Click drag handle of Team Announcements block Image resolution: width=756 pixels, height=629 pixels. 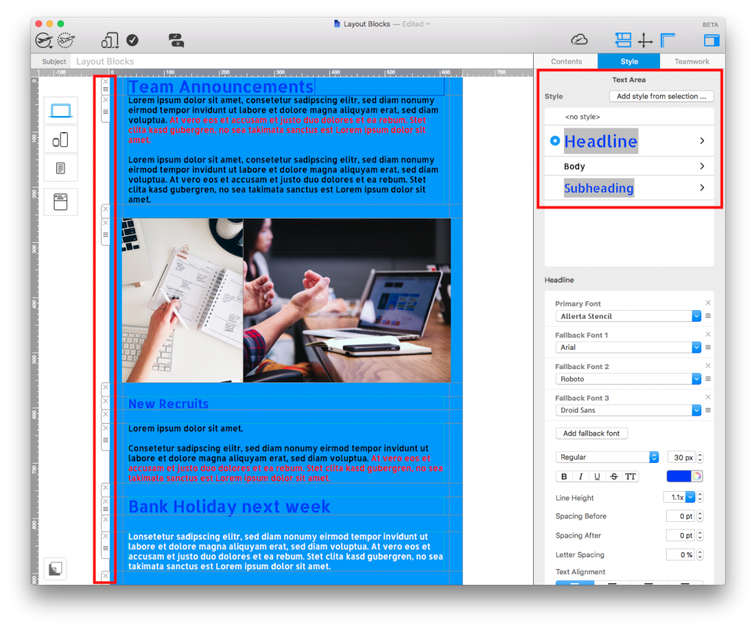point(106,89)
